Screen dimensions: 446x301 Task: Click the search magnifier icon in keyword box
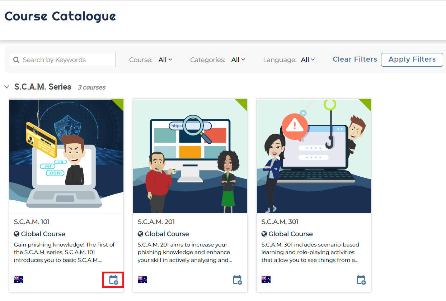pos(16,60)
